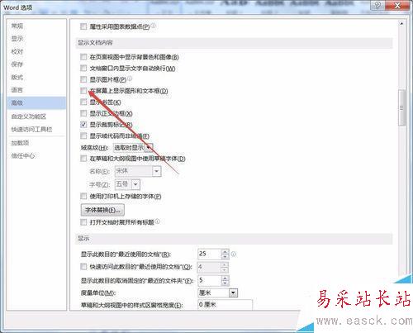Select the 版式 category
413x333 pixels.
[x=17, y=77]
